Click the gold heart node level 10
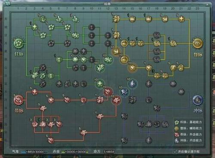 [x=132, y=68]
